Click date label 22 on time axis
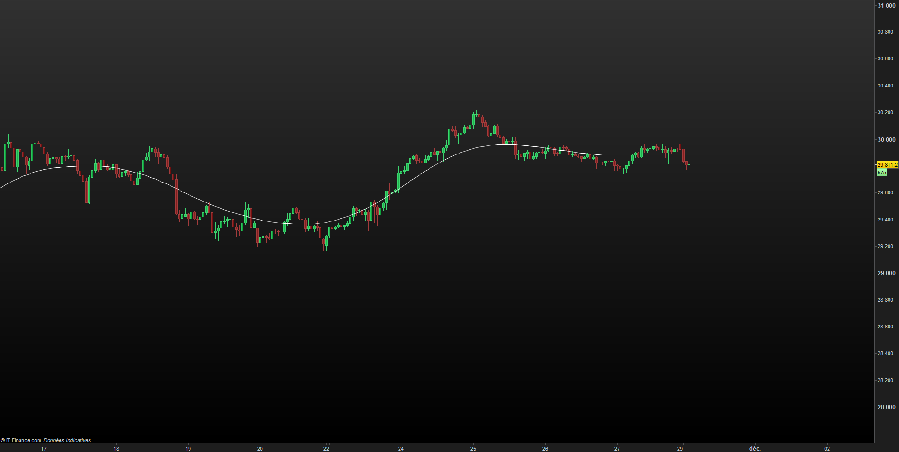 326,449
